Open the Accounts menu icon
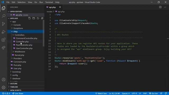 pyautogui.click(x=3, y=80)
